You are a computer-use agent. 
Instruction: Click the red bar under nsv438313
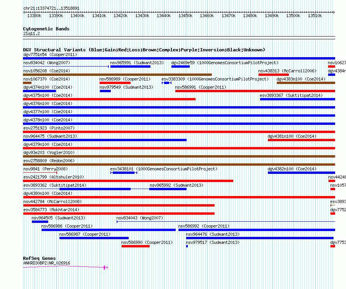click(274, 75)
